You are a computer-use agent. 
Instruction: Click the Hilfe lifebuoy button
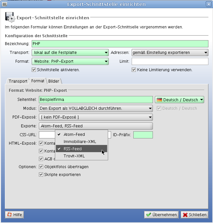click(14, 215)
